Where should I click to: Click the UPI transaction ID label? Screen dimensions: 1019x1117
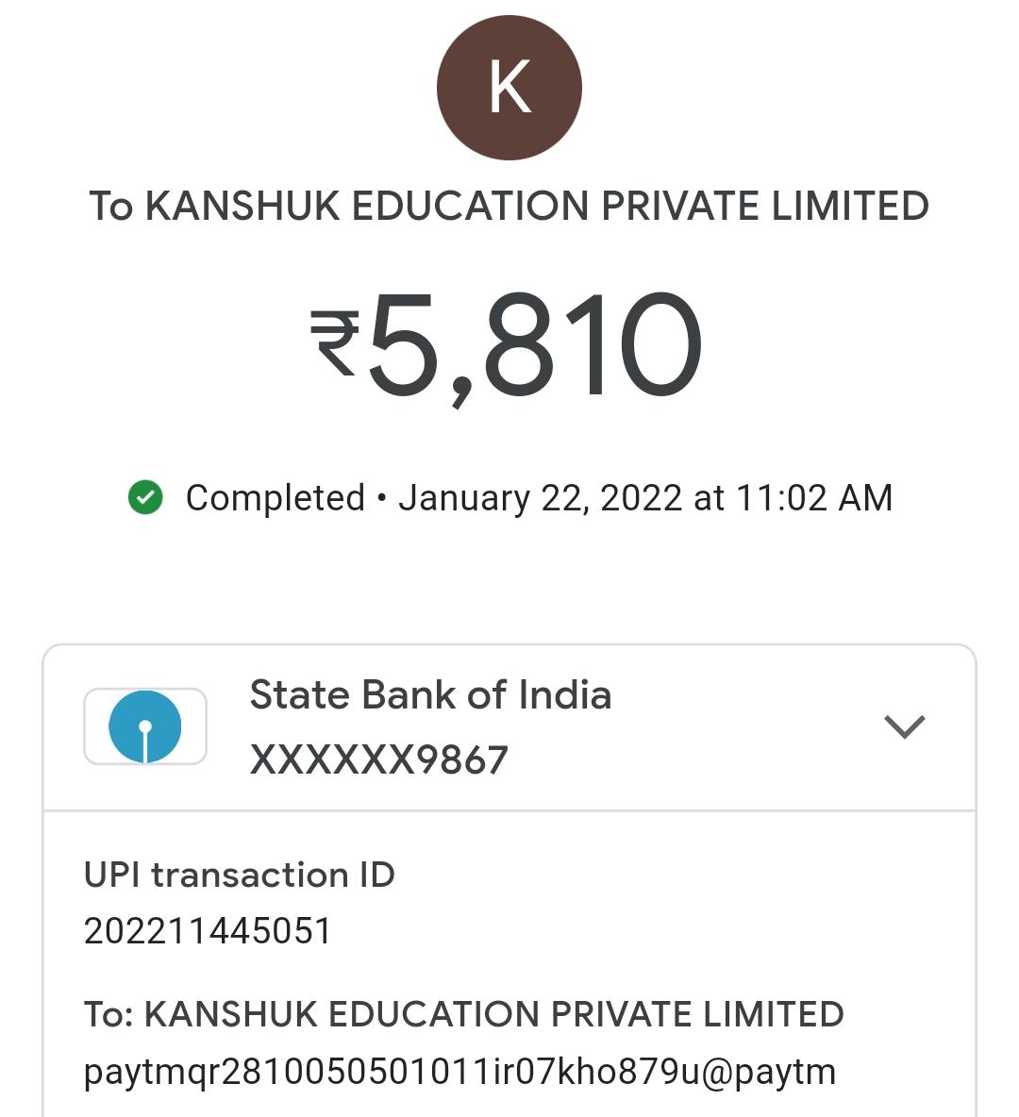[239, 875]
